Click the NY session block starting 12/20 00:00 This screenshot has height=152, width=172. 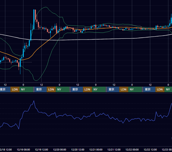[62, 89]
